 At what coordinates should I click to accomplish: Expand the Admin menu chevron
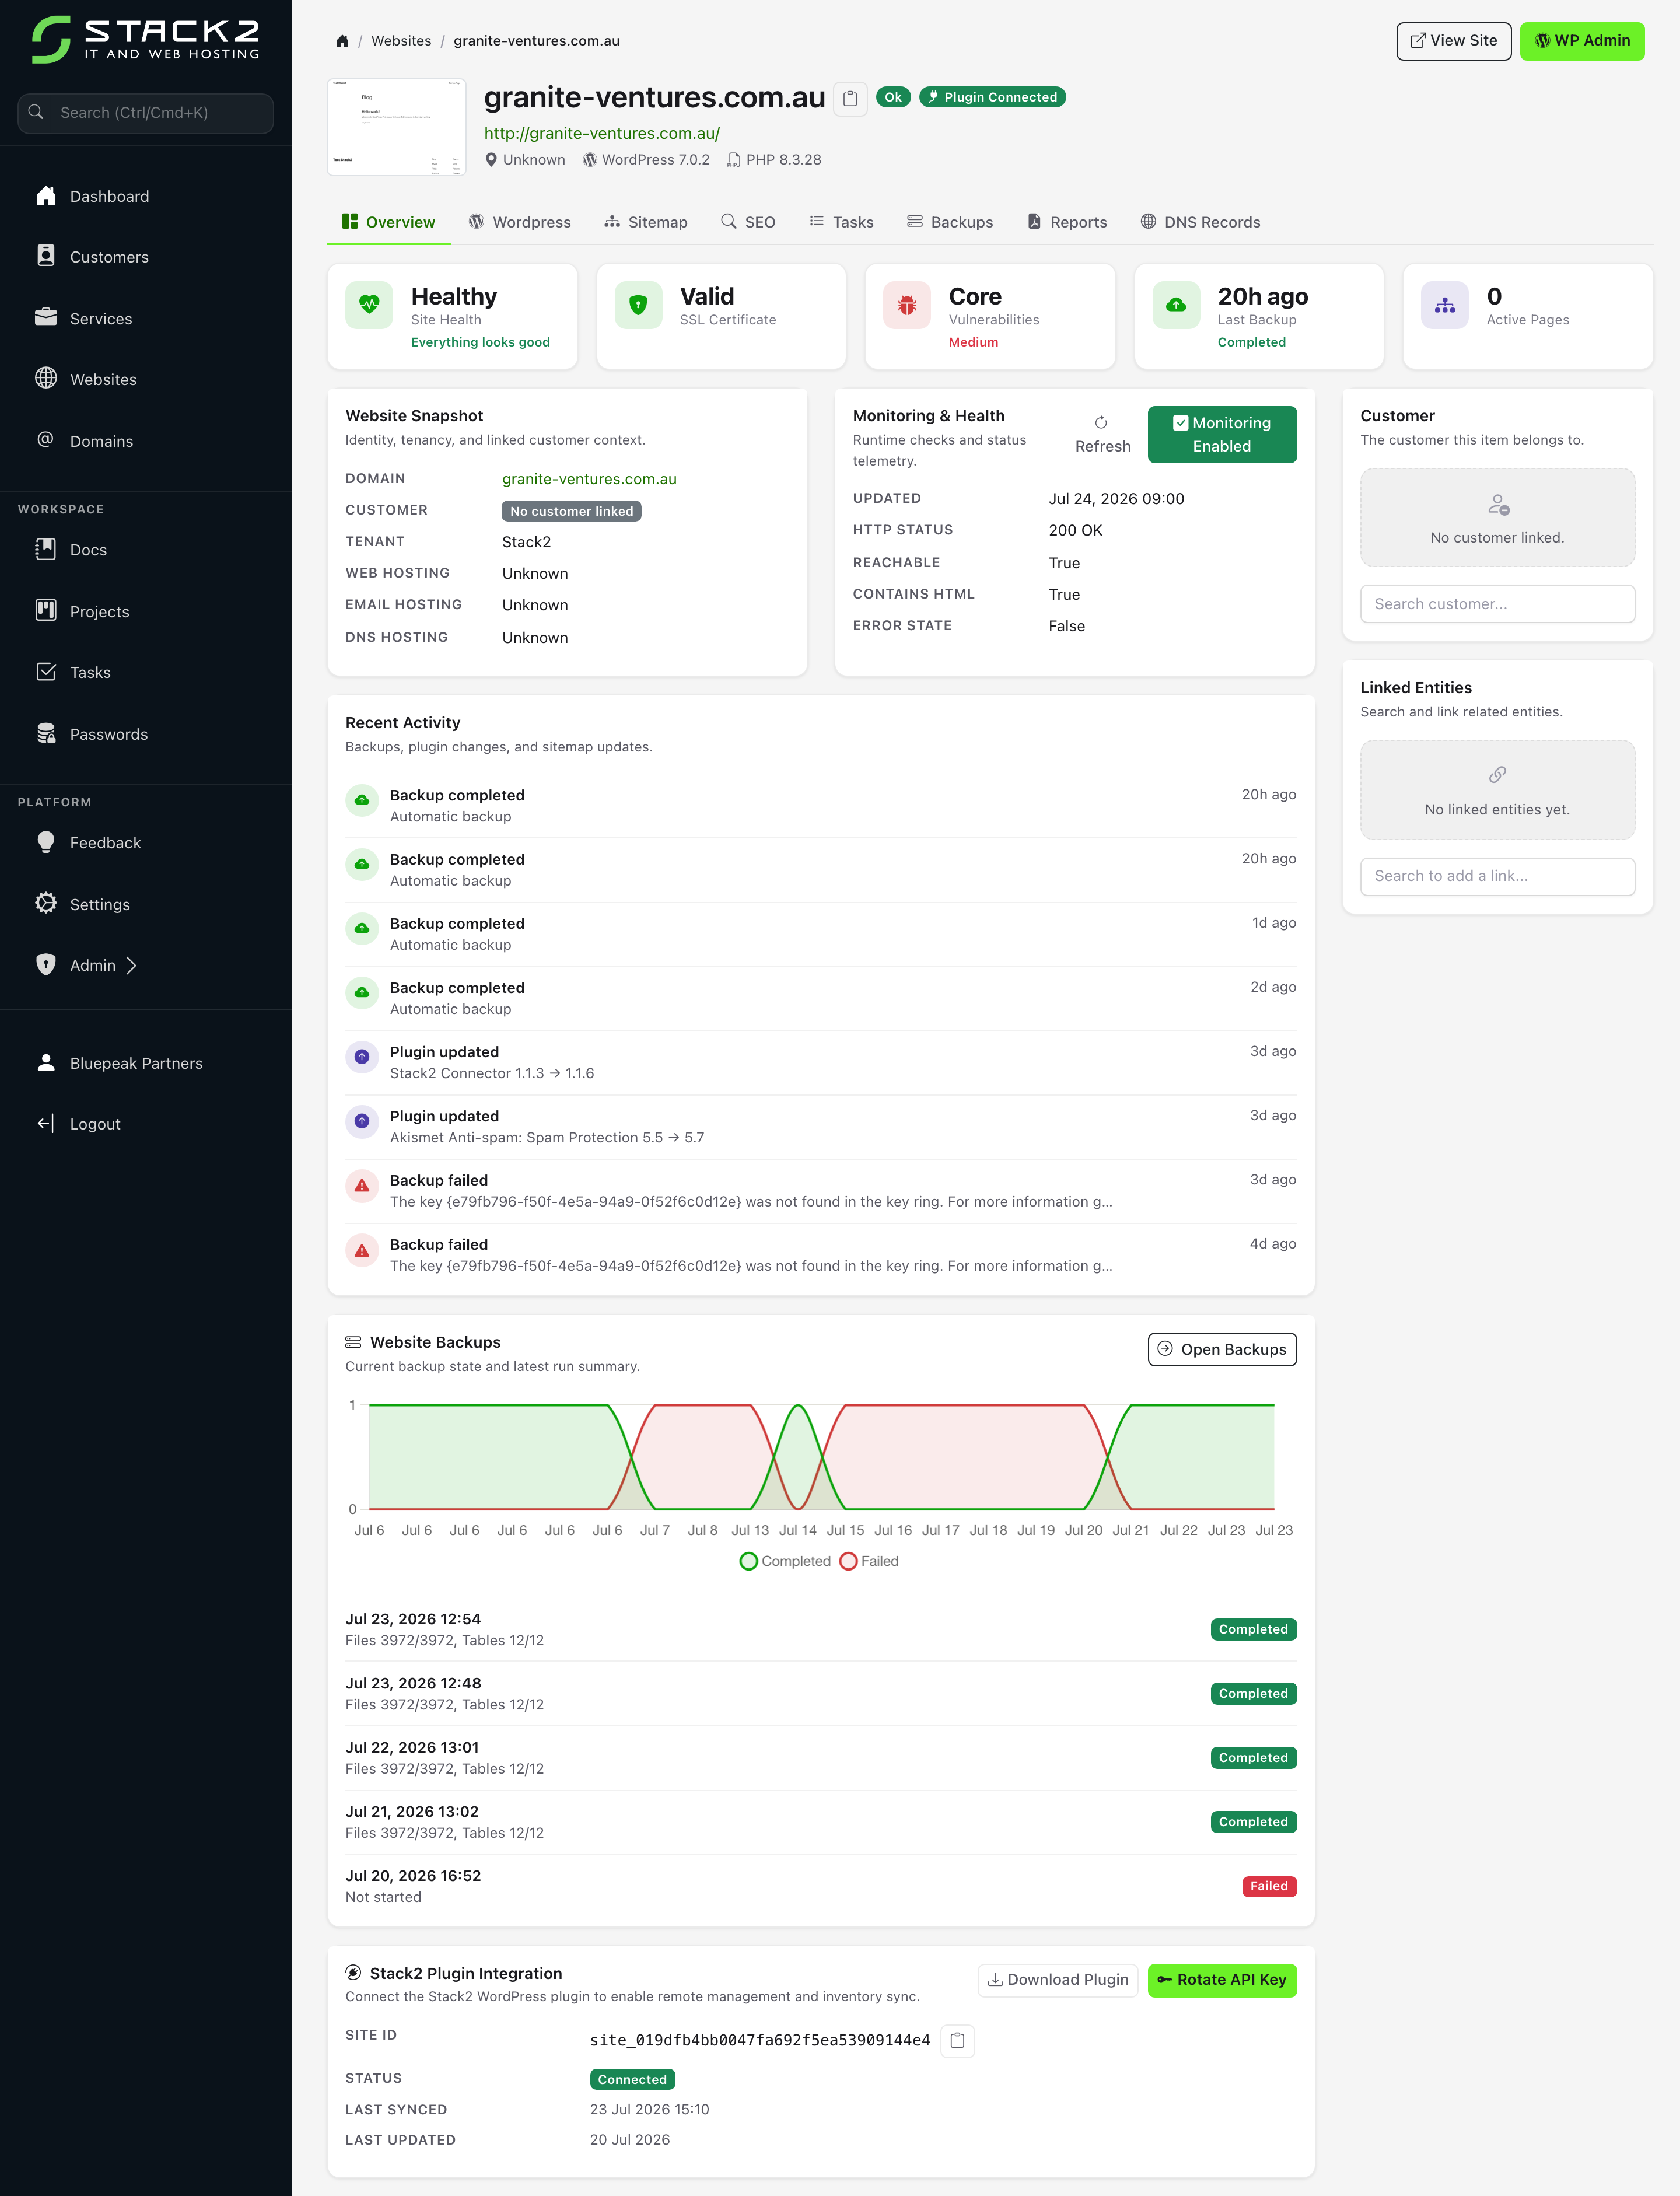tap(131, 965)
